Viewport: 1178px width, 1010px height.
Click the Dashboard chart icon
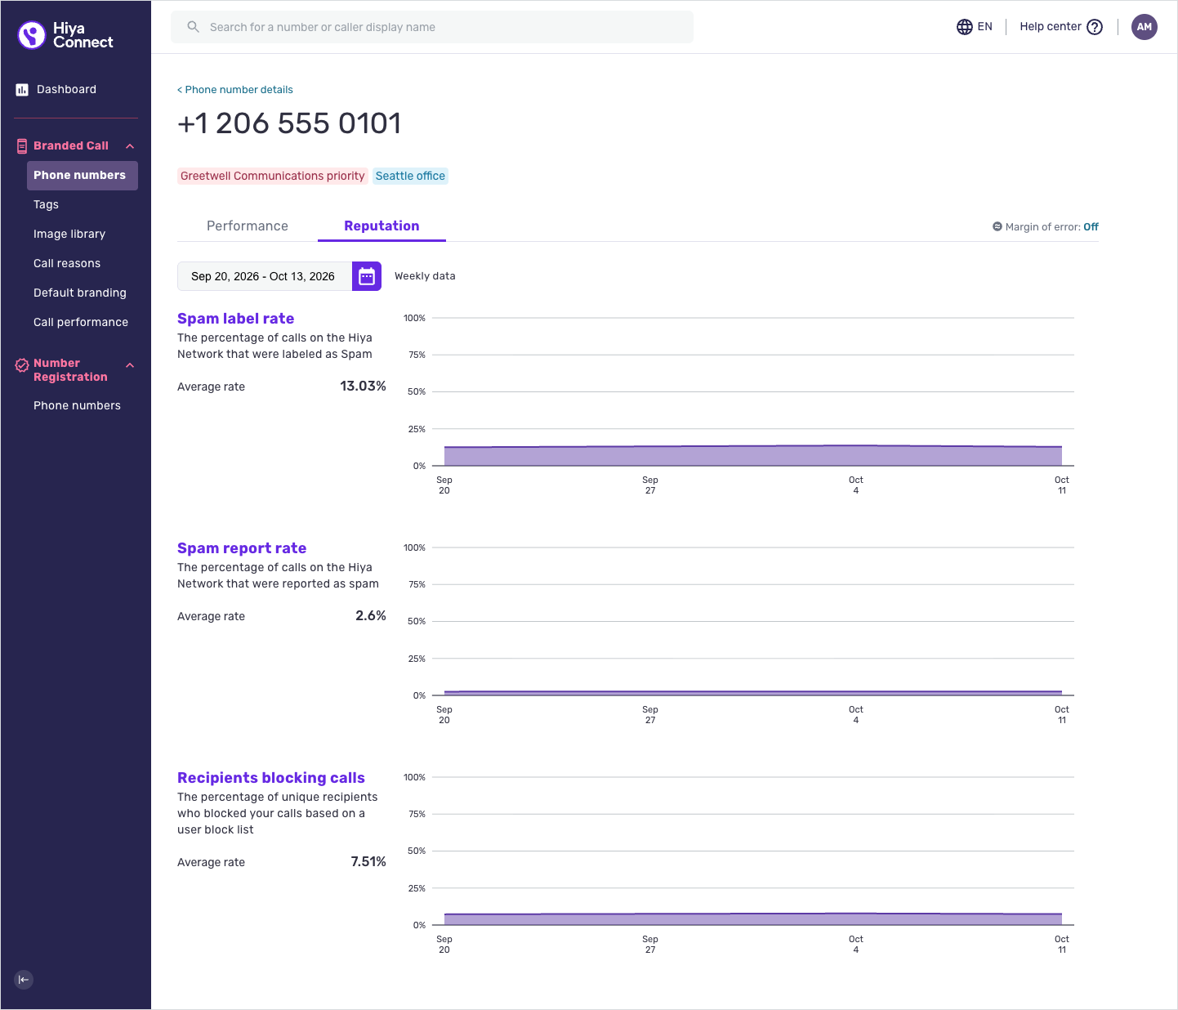click(x=22, y=90)
